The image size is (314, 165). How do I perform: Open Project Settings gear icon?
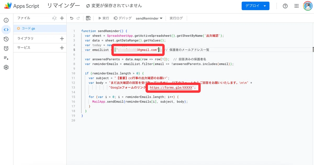pyautogui.click(x=6, y=67)
